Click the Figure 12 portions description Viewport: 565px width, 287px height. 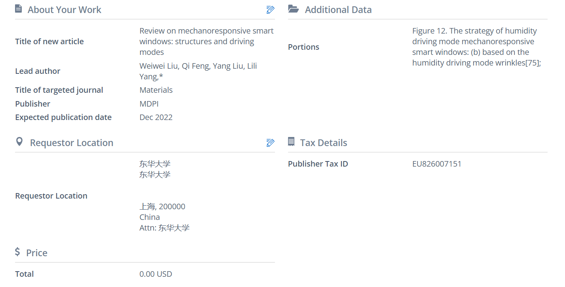[x=476, y=47]
